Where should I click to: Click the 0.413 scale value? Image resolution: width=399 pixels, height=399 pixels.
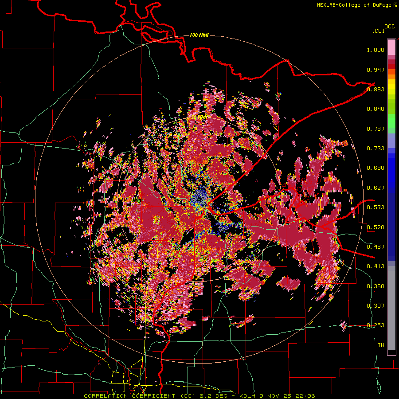click(376, 266)
